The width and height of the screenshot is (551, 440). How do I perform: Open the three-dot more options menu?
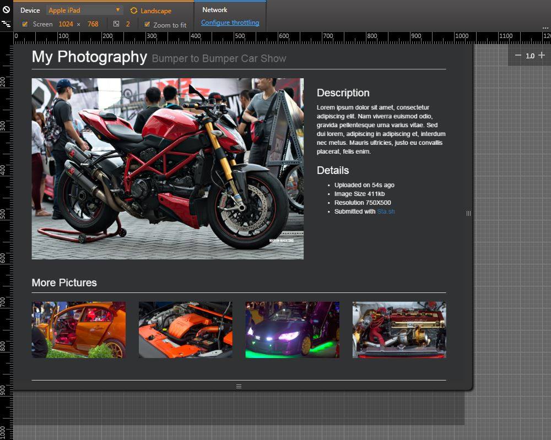[545, 28]
